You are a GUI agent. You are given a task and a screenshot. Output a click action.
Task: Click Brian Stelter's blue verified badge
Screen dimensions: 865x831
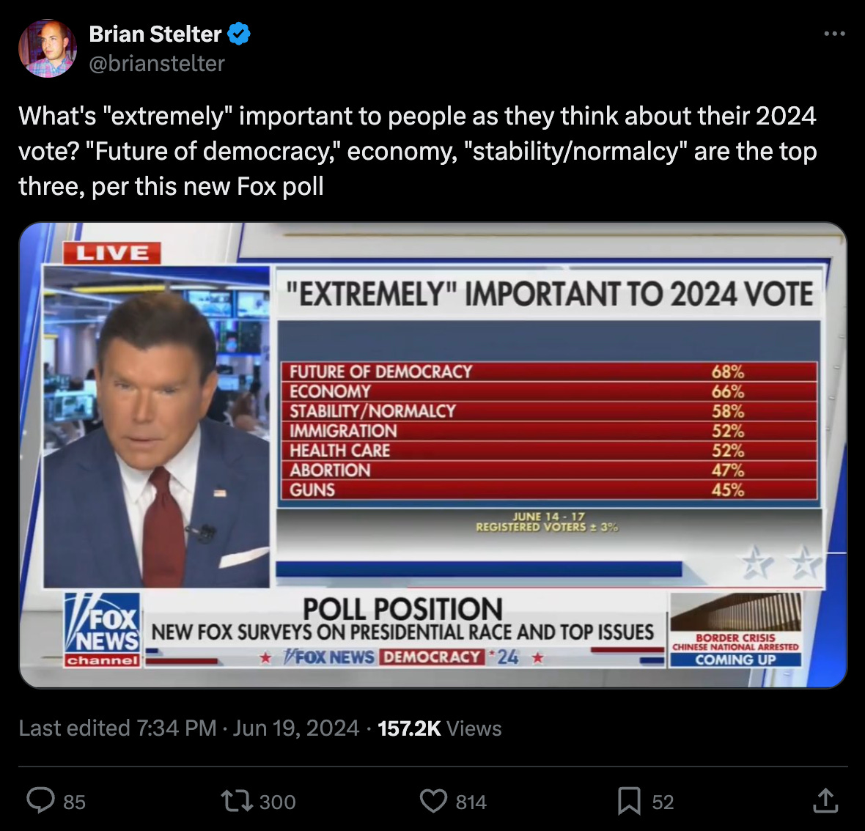click(238, 34)
